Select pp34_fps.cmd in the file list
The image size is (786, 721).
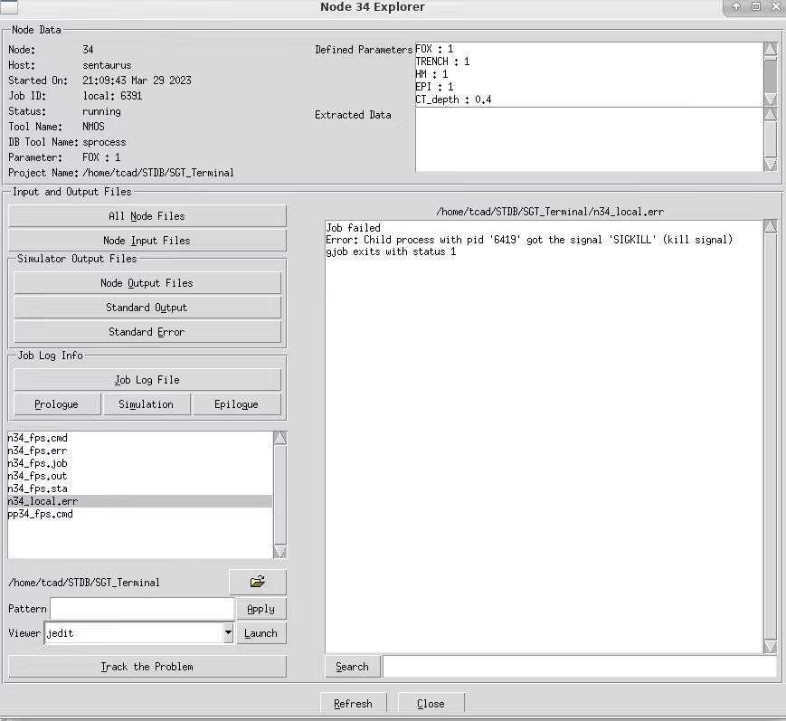[140, 514]
